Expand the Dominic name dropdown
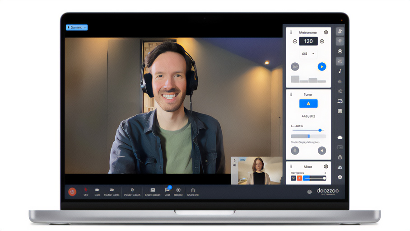Viewport: 410px width, 231px height. [77, 28]
